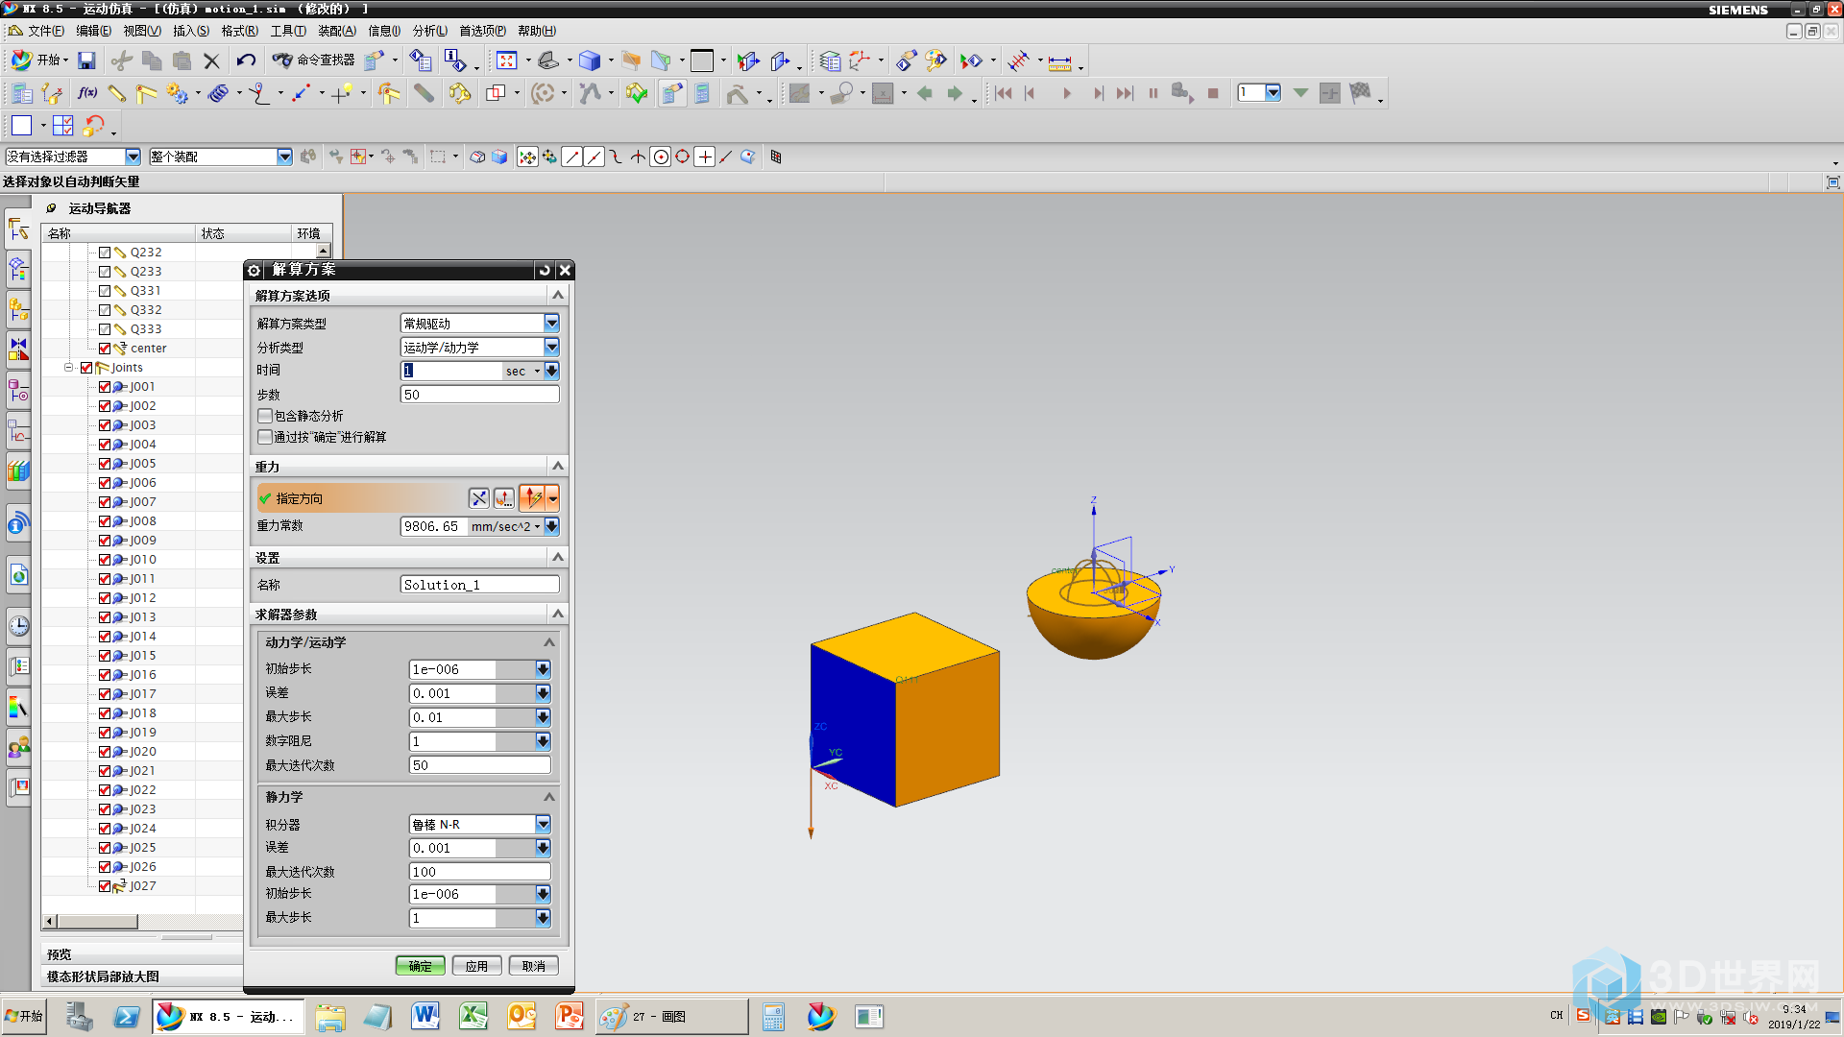Click the 开始 start button in NX toolbar

click(39, 60)
